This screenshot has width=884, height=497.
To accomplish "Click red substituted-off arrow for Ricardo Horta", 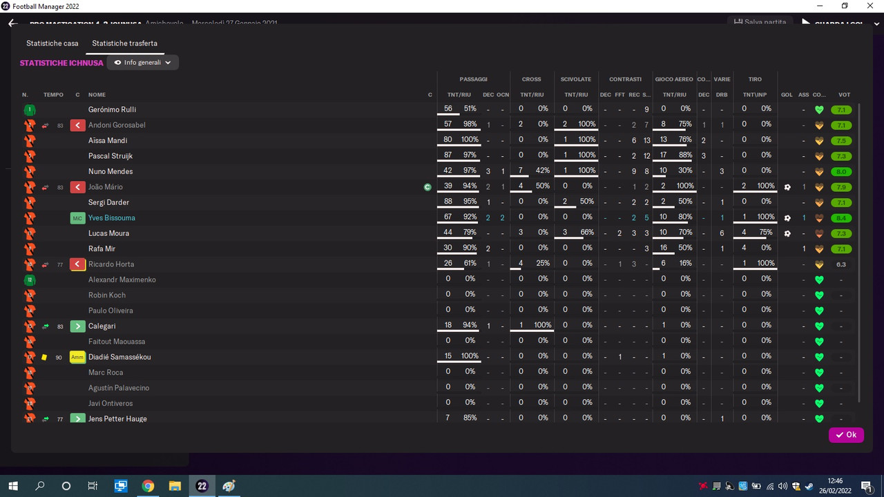I will (x=77, y=264).
